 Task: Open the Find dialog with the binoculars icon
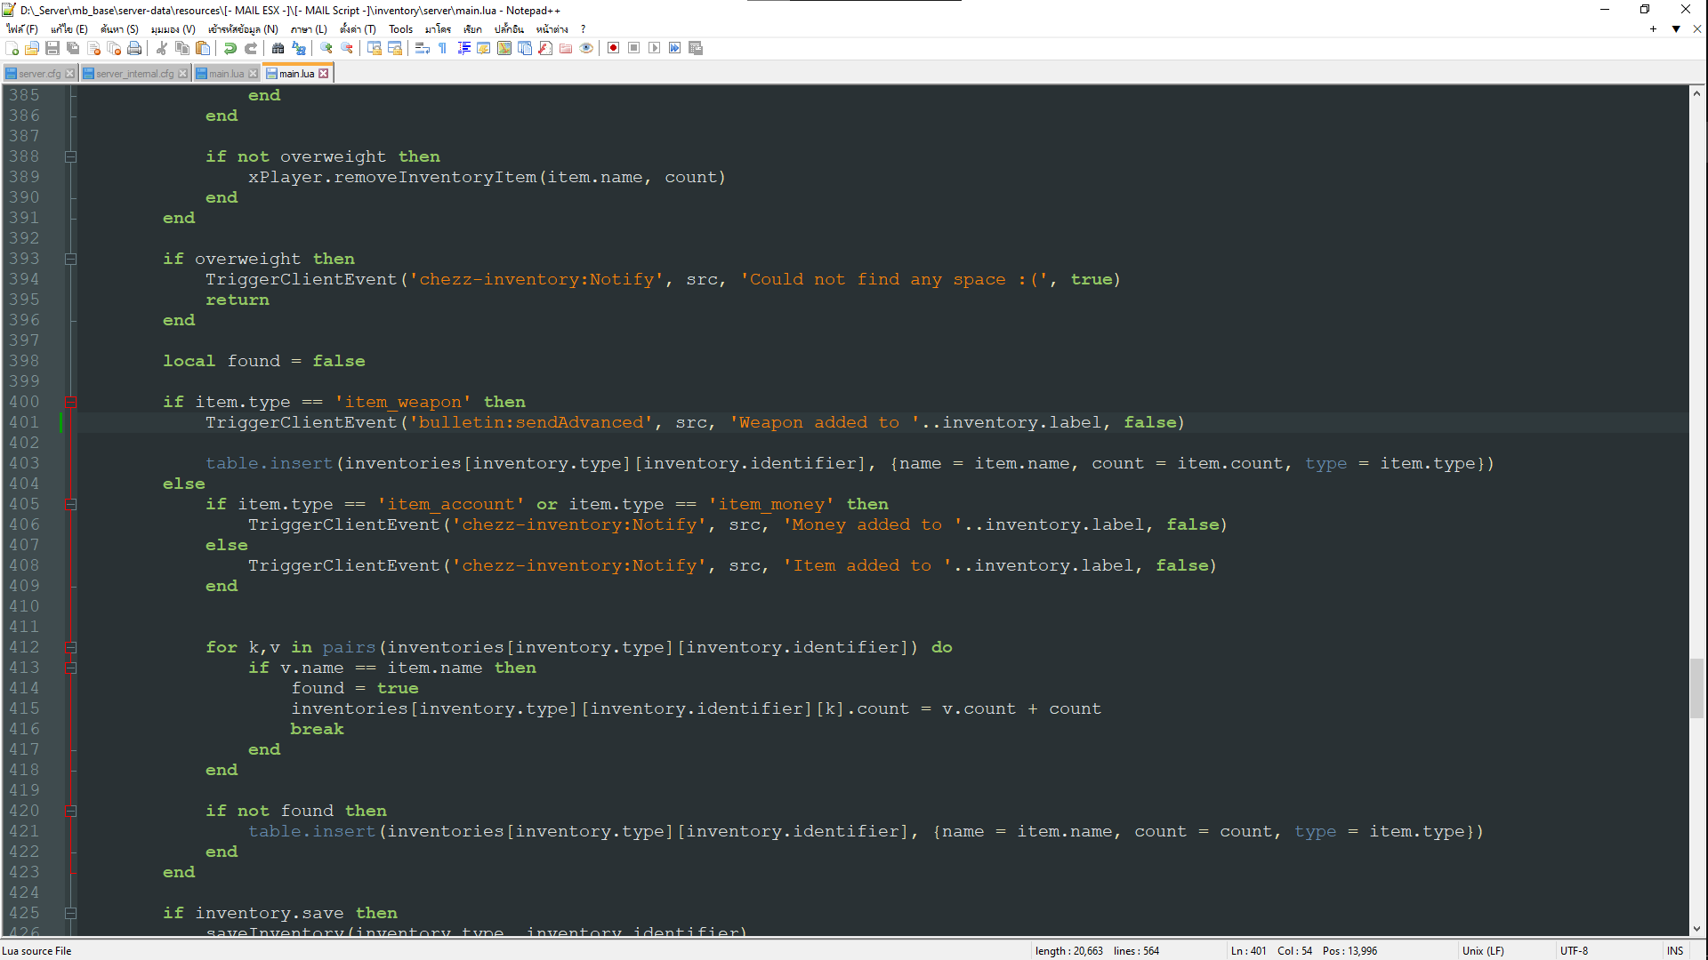point(277,49)
